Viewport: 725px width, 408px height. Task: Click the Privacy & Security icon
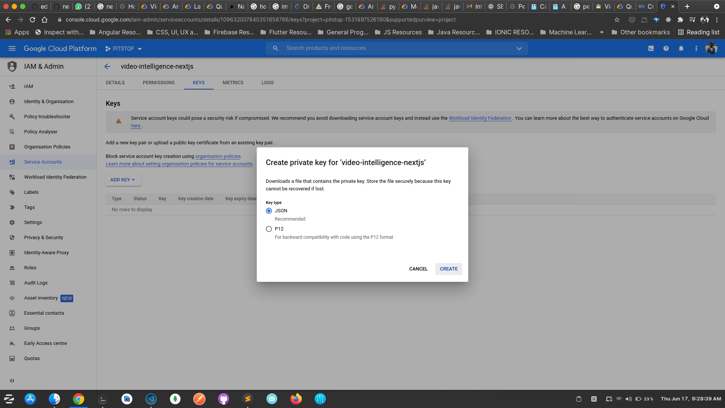point(12,237)
